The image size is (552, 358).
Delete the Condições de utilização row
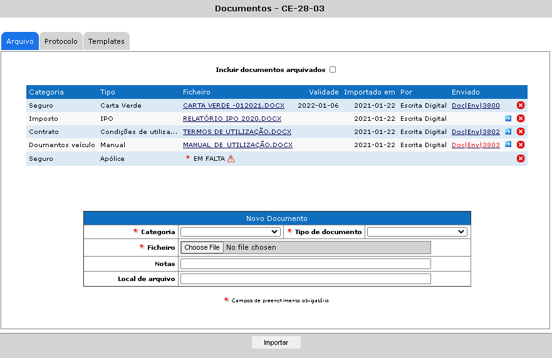tap(520, 132)
